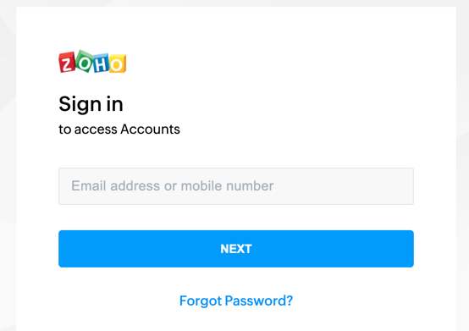469x331 pixels.
Task: Click the gray background outside sign-in card
Action: coord(8,164)
